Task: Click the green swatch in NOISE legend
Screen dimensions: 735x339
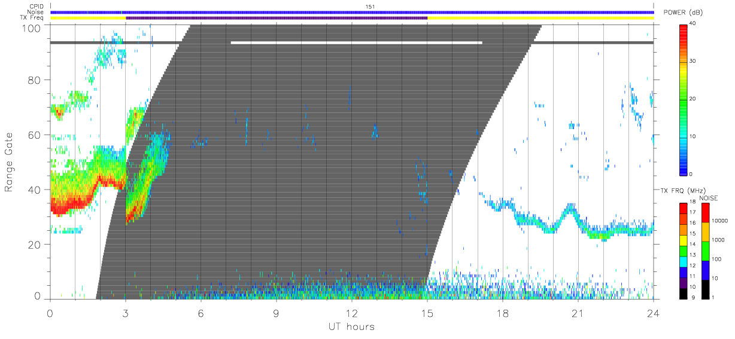Action: point(706,251)
